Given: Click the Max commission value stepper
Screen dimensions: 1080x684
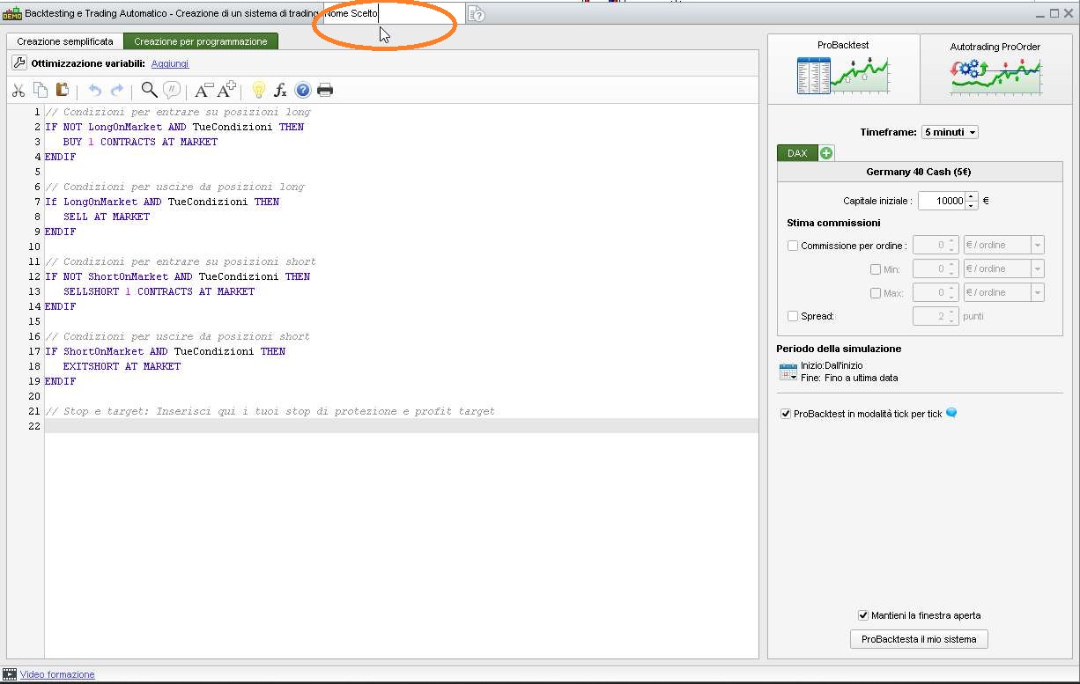Looking at the screenshot, I should pyautogui.click(x=952, y=292).
